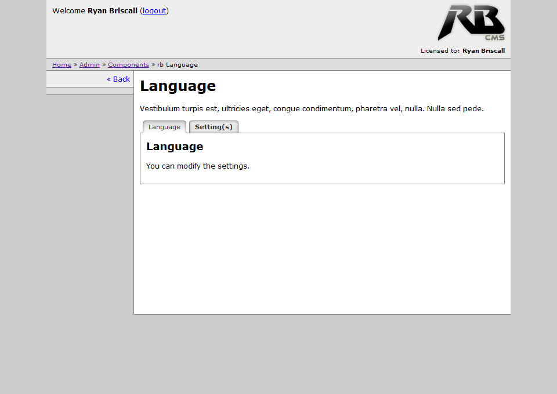This screenshot has height=394, width=557.
Task: Click the 'Vestibulum turpis est' description paragraph
Action: 312,108
